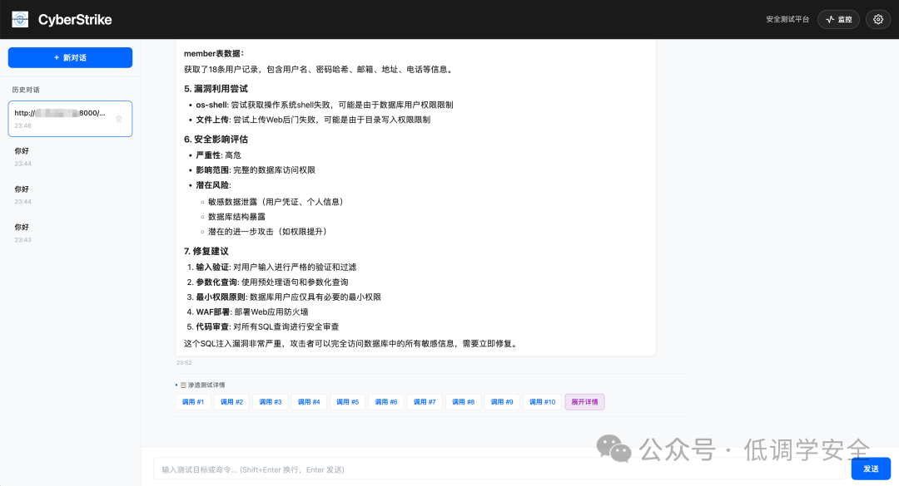Screen dimensions: 899x486
Task: Open call detail 调用 #1
Action: [192, 402]
